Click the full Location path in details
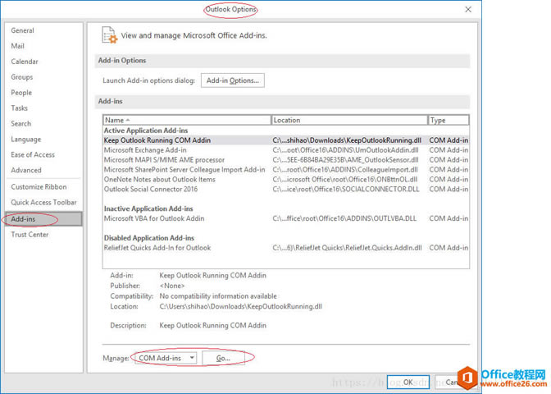The width and height of the screenshot is (551, 394). [x=241, y=306]
